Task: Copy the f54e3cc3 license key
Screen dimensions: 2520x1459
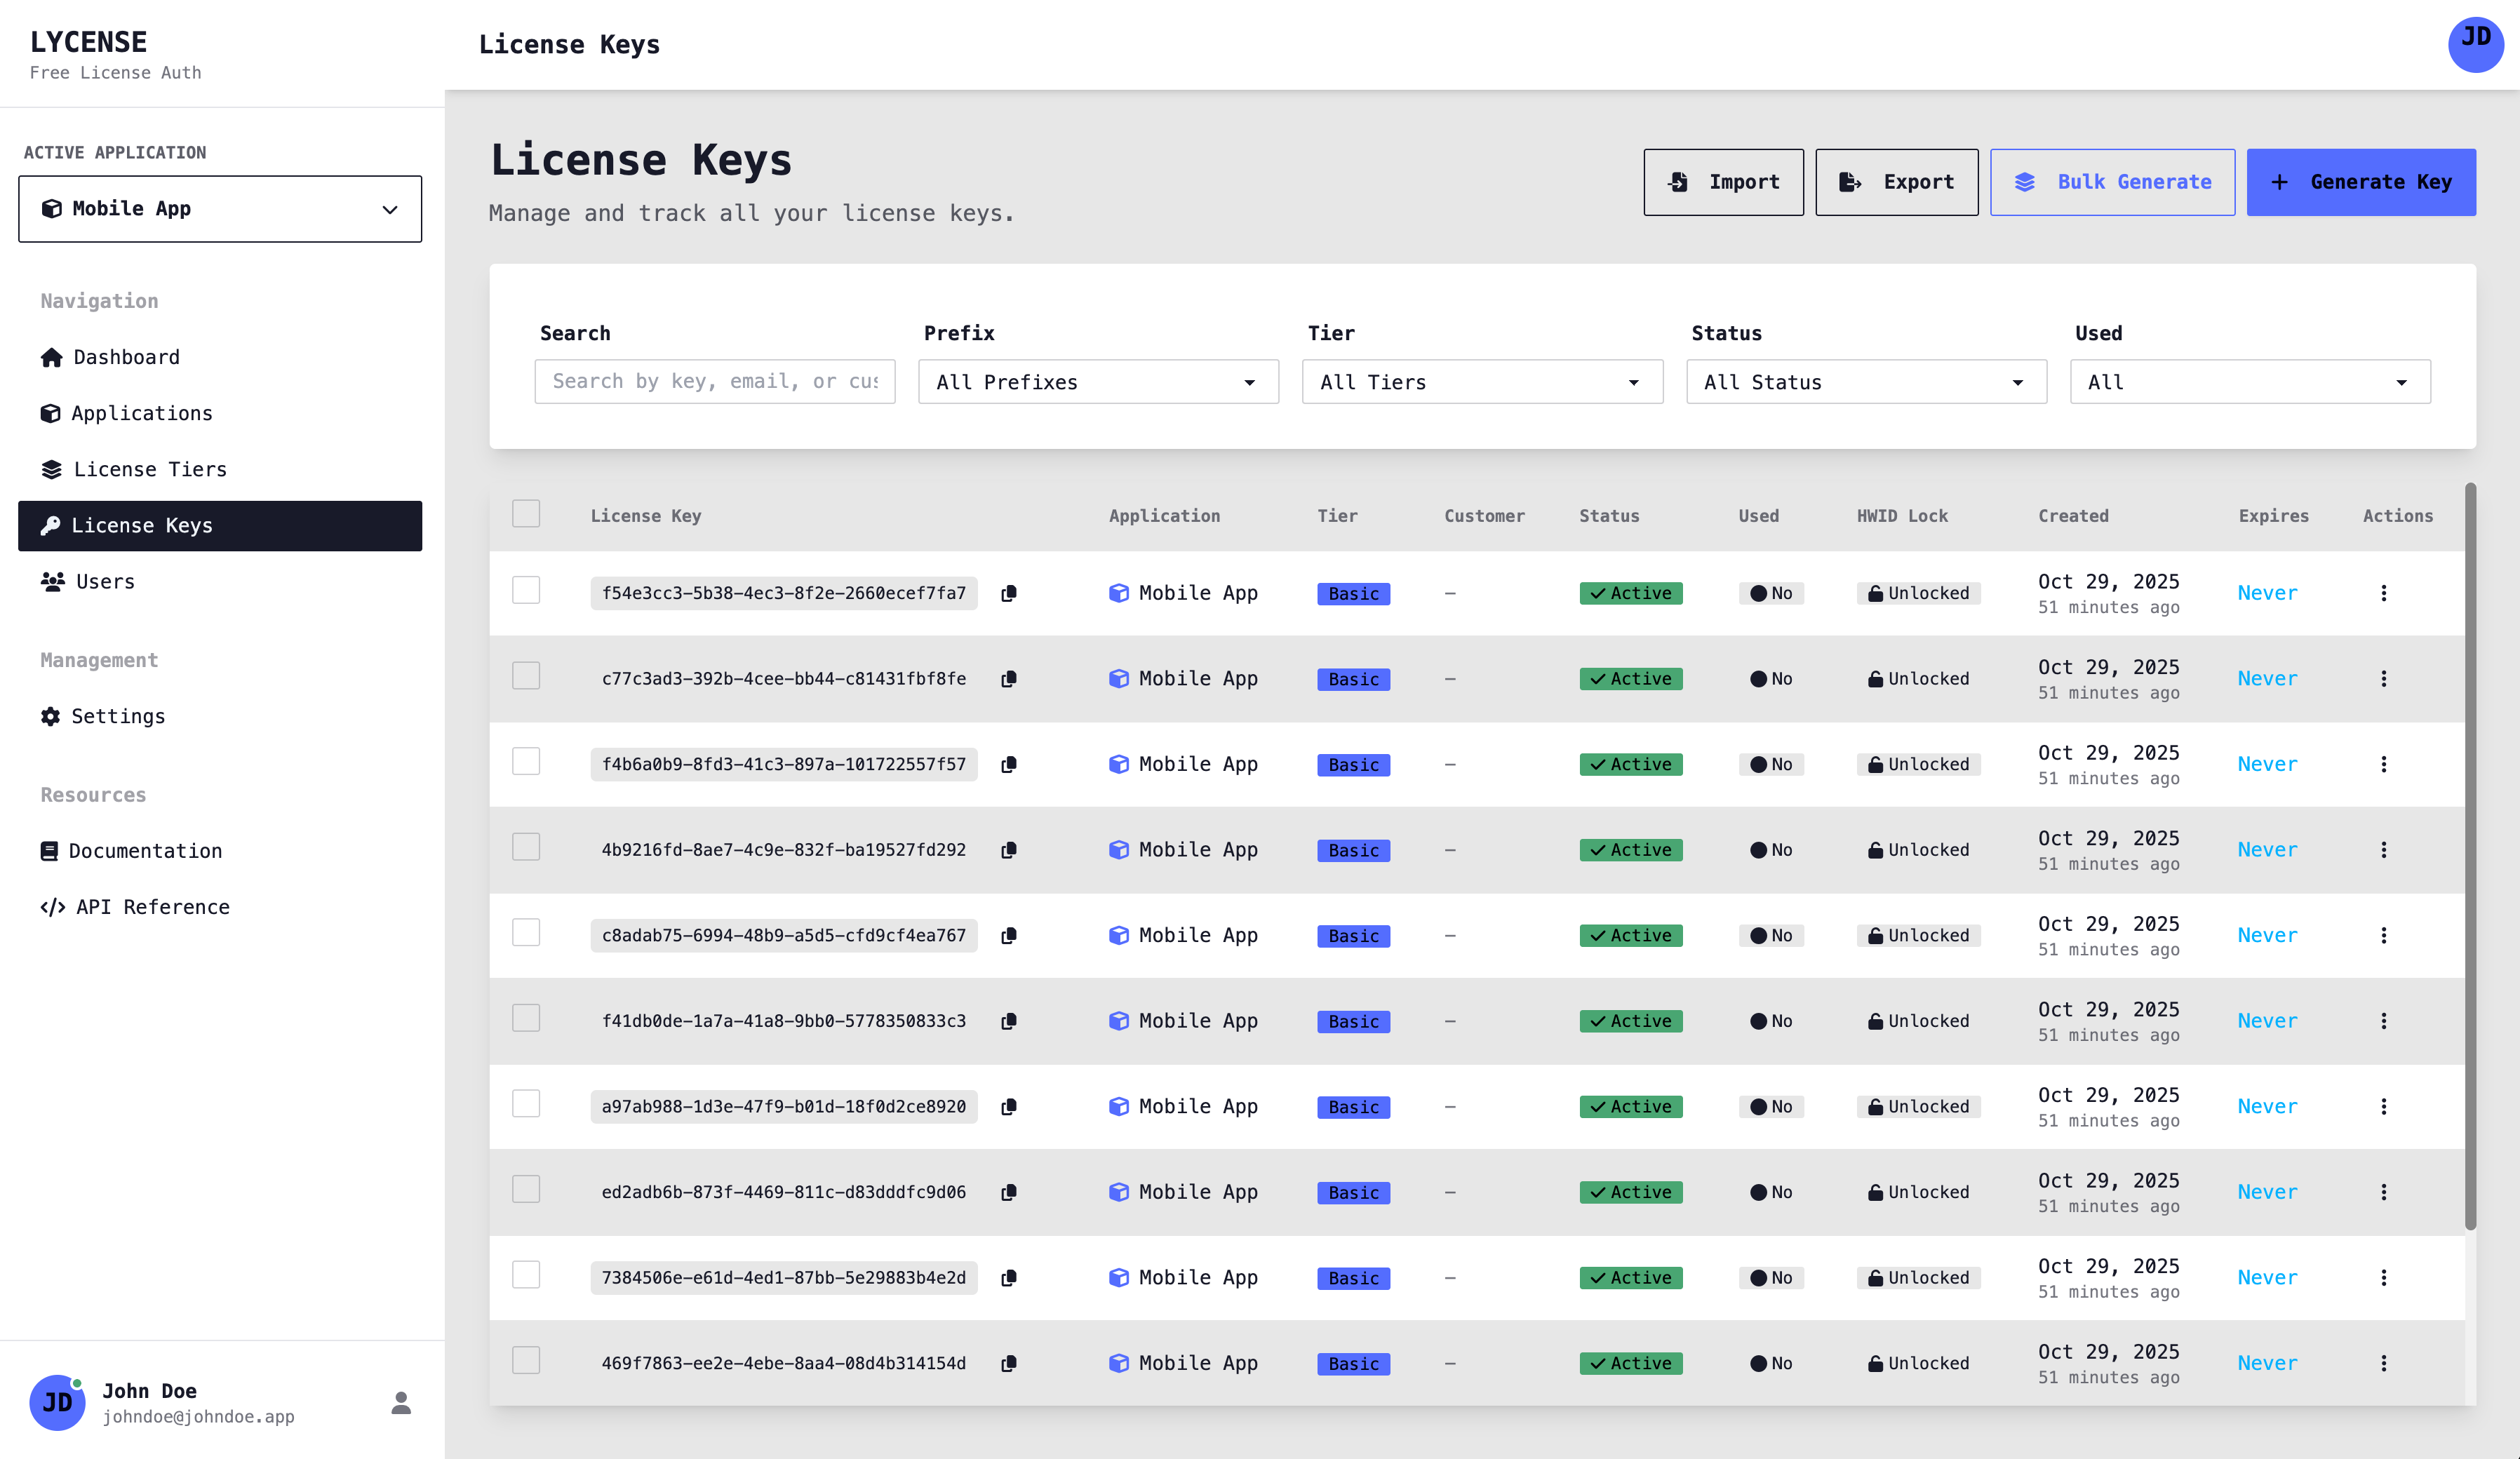Action: (x=1009, y=593)
